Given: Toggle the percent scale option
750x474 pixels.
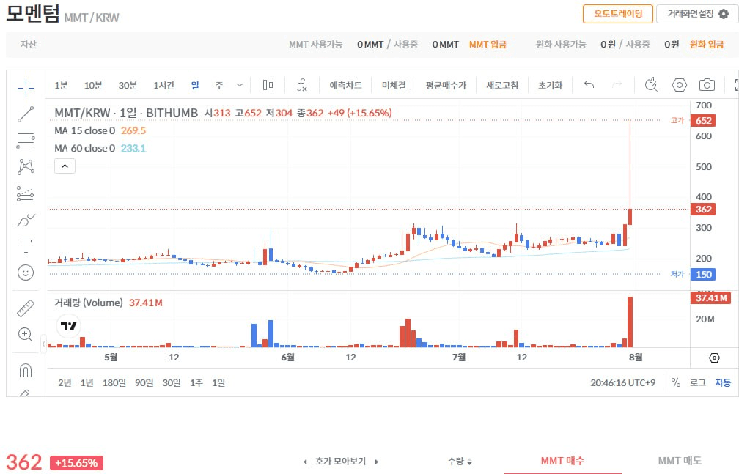Looking at the screenshot, I should click(x=675, y=382).
